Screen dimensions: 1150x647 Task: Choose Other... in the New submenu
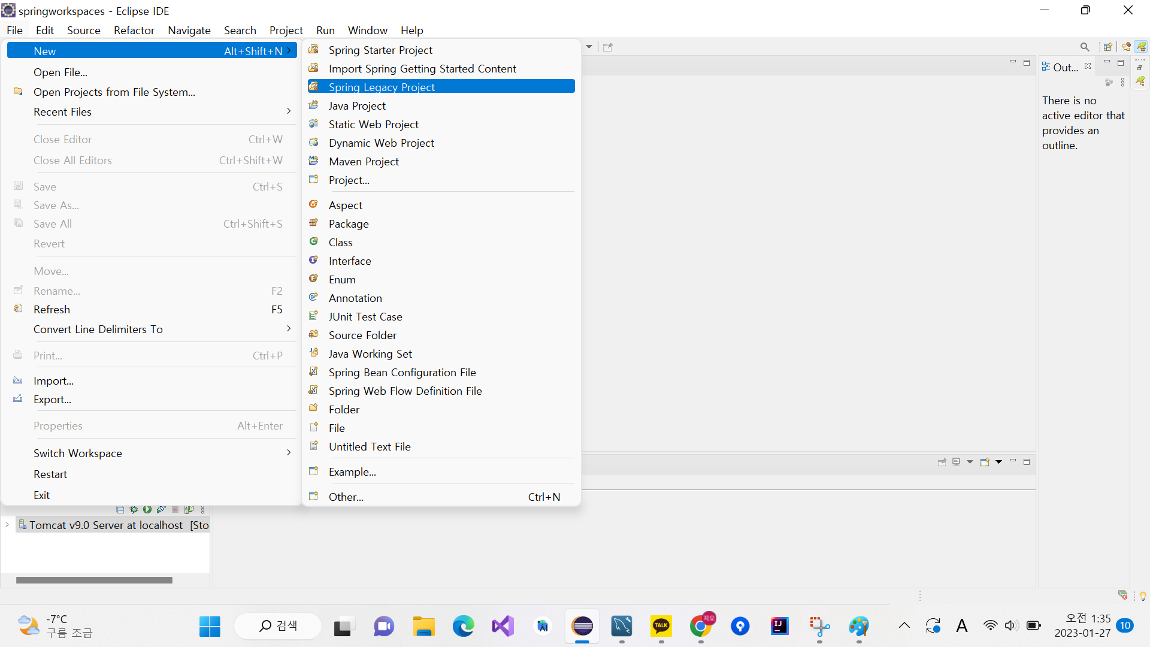441,497
